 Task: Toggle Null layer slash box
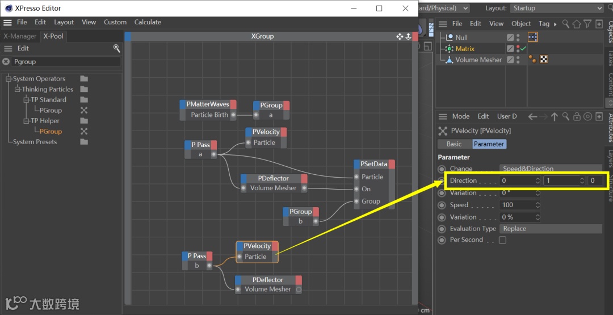tap(510, 37)
